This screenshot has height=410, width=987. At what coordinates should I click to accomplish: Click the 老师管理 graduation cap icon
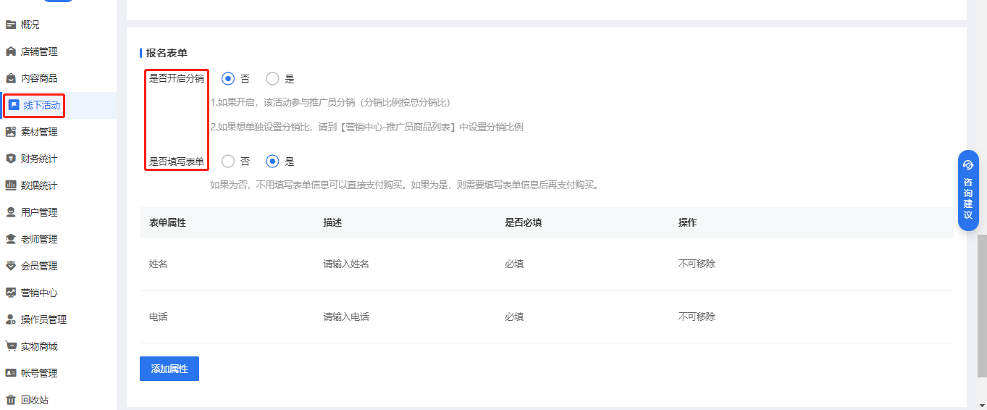11,239
